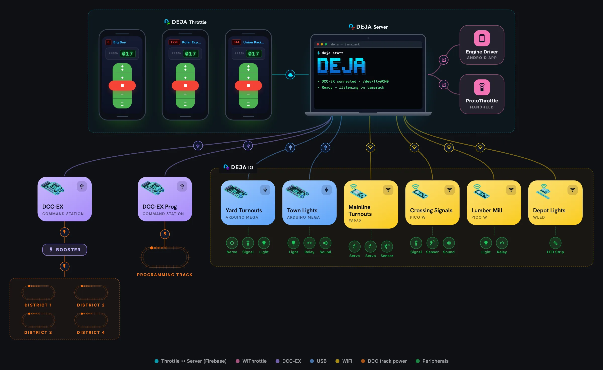The height and width of the screenshot is (370, 603).
Task: Click the Booster button
Action: (65, 250)
